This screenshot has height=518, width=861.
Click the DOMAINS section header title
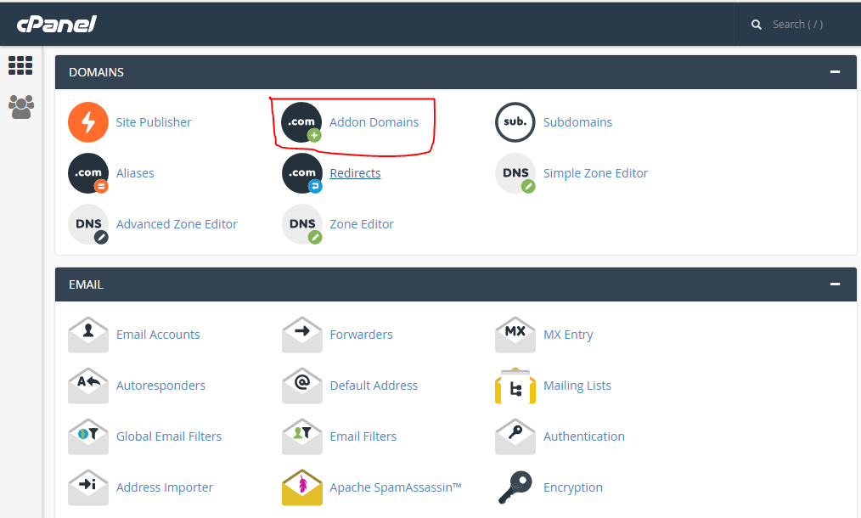[x=96, y=72]
